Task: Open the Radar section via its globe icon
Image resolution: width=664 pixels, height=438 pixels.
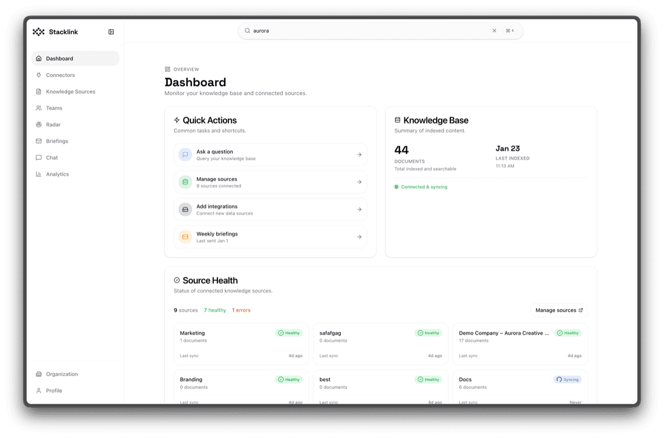Action: click(x=38, y=124)
